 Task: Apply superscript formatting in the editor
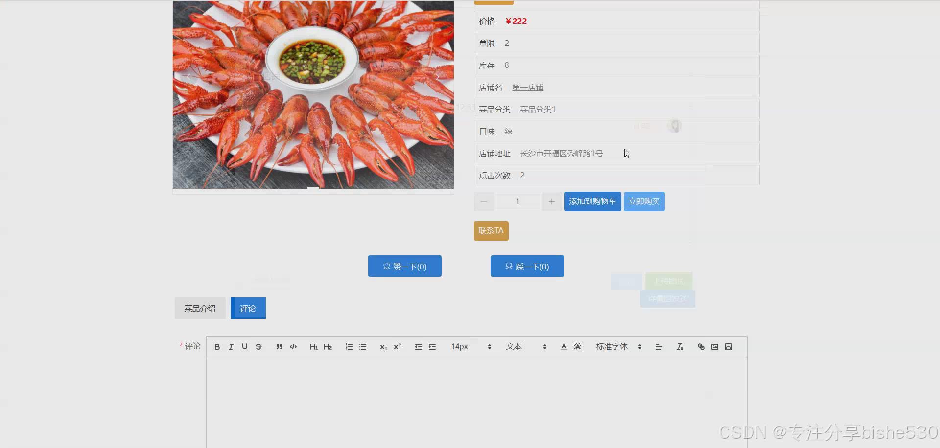(397, 346)
